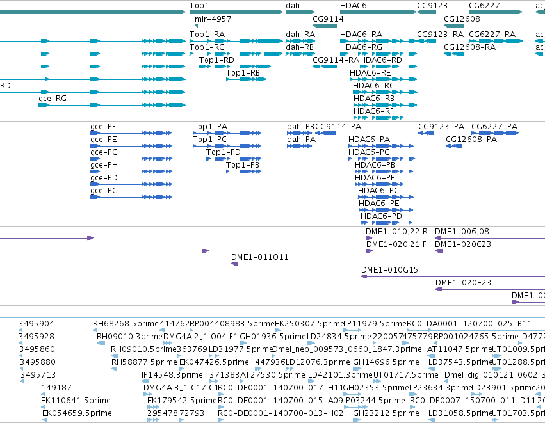Select transcript CG9114-RA

[325, 67]
